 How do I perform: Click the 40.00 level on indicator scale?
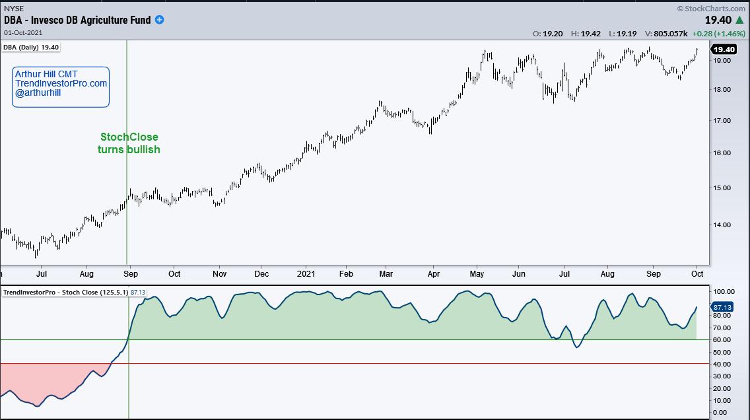(723, 364)
